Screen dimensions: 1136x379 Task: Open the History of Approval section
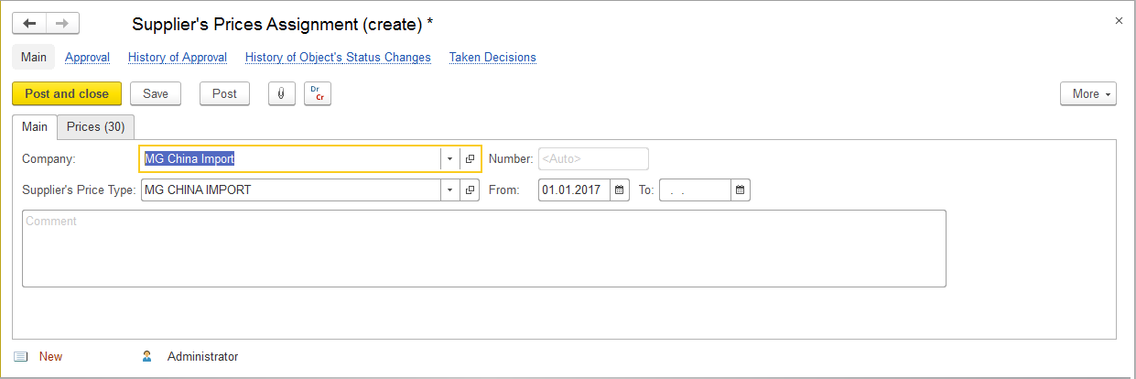click(178, 57)
